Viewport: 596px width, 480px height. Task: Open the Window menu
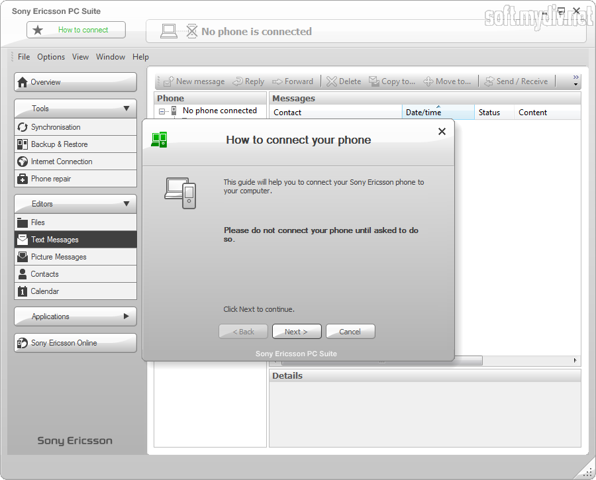[x=111, y=57]
